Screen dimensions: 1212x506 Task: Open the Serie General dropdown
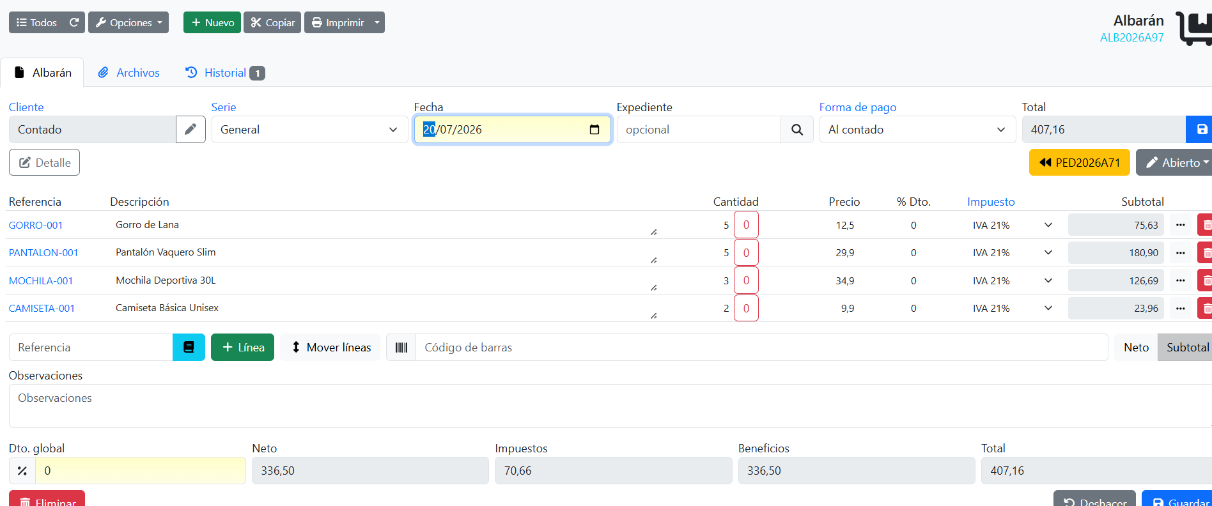pyautogui.click(x=309, y=129)
